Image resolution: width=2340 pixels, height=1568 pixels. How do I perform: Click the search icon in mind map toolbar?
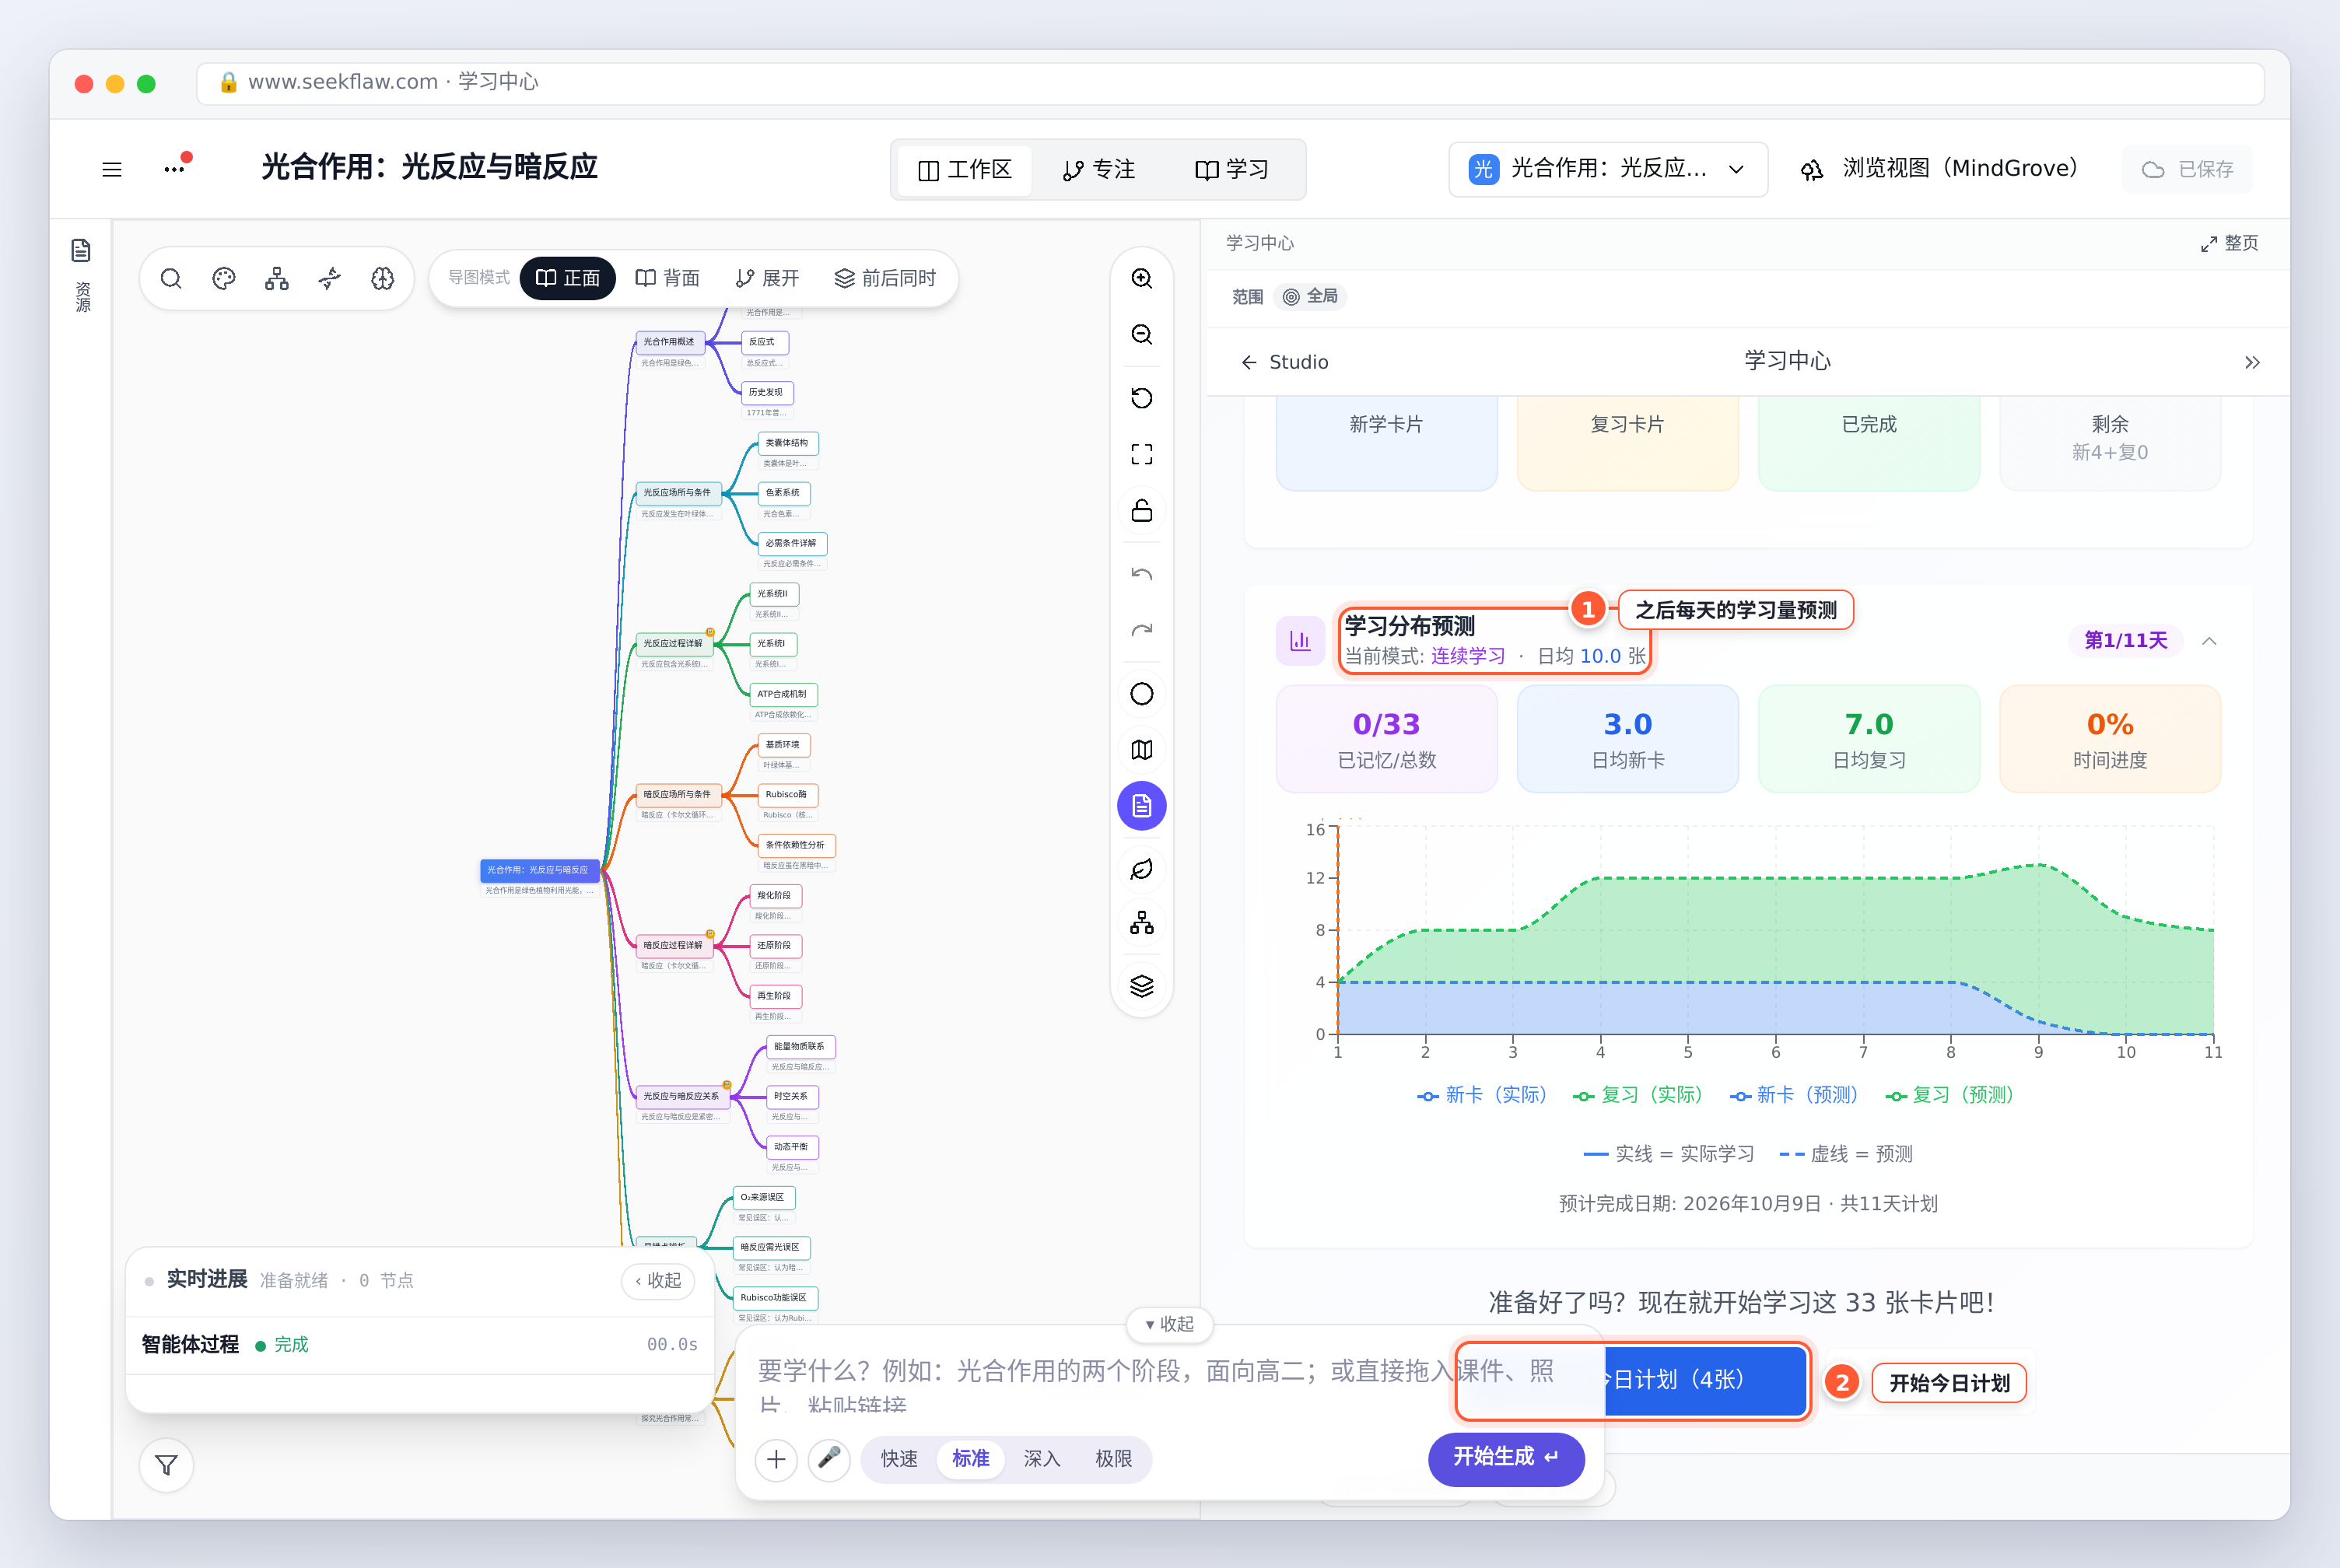pyautogui.click(x=171, y=278)
